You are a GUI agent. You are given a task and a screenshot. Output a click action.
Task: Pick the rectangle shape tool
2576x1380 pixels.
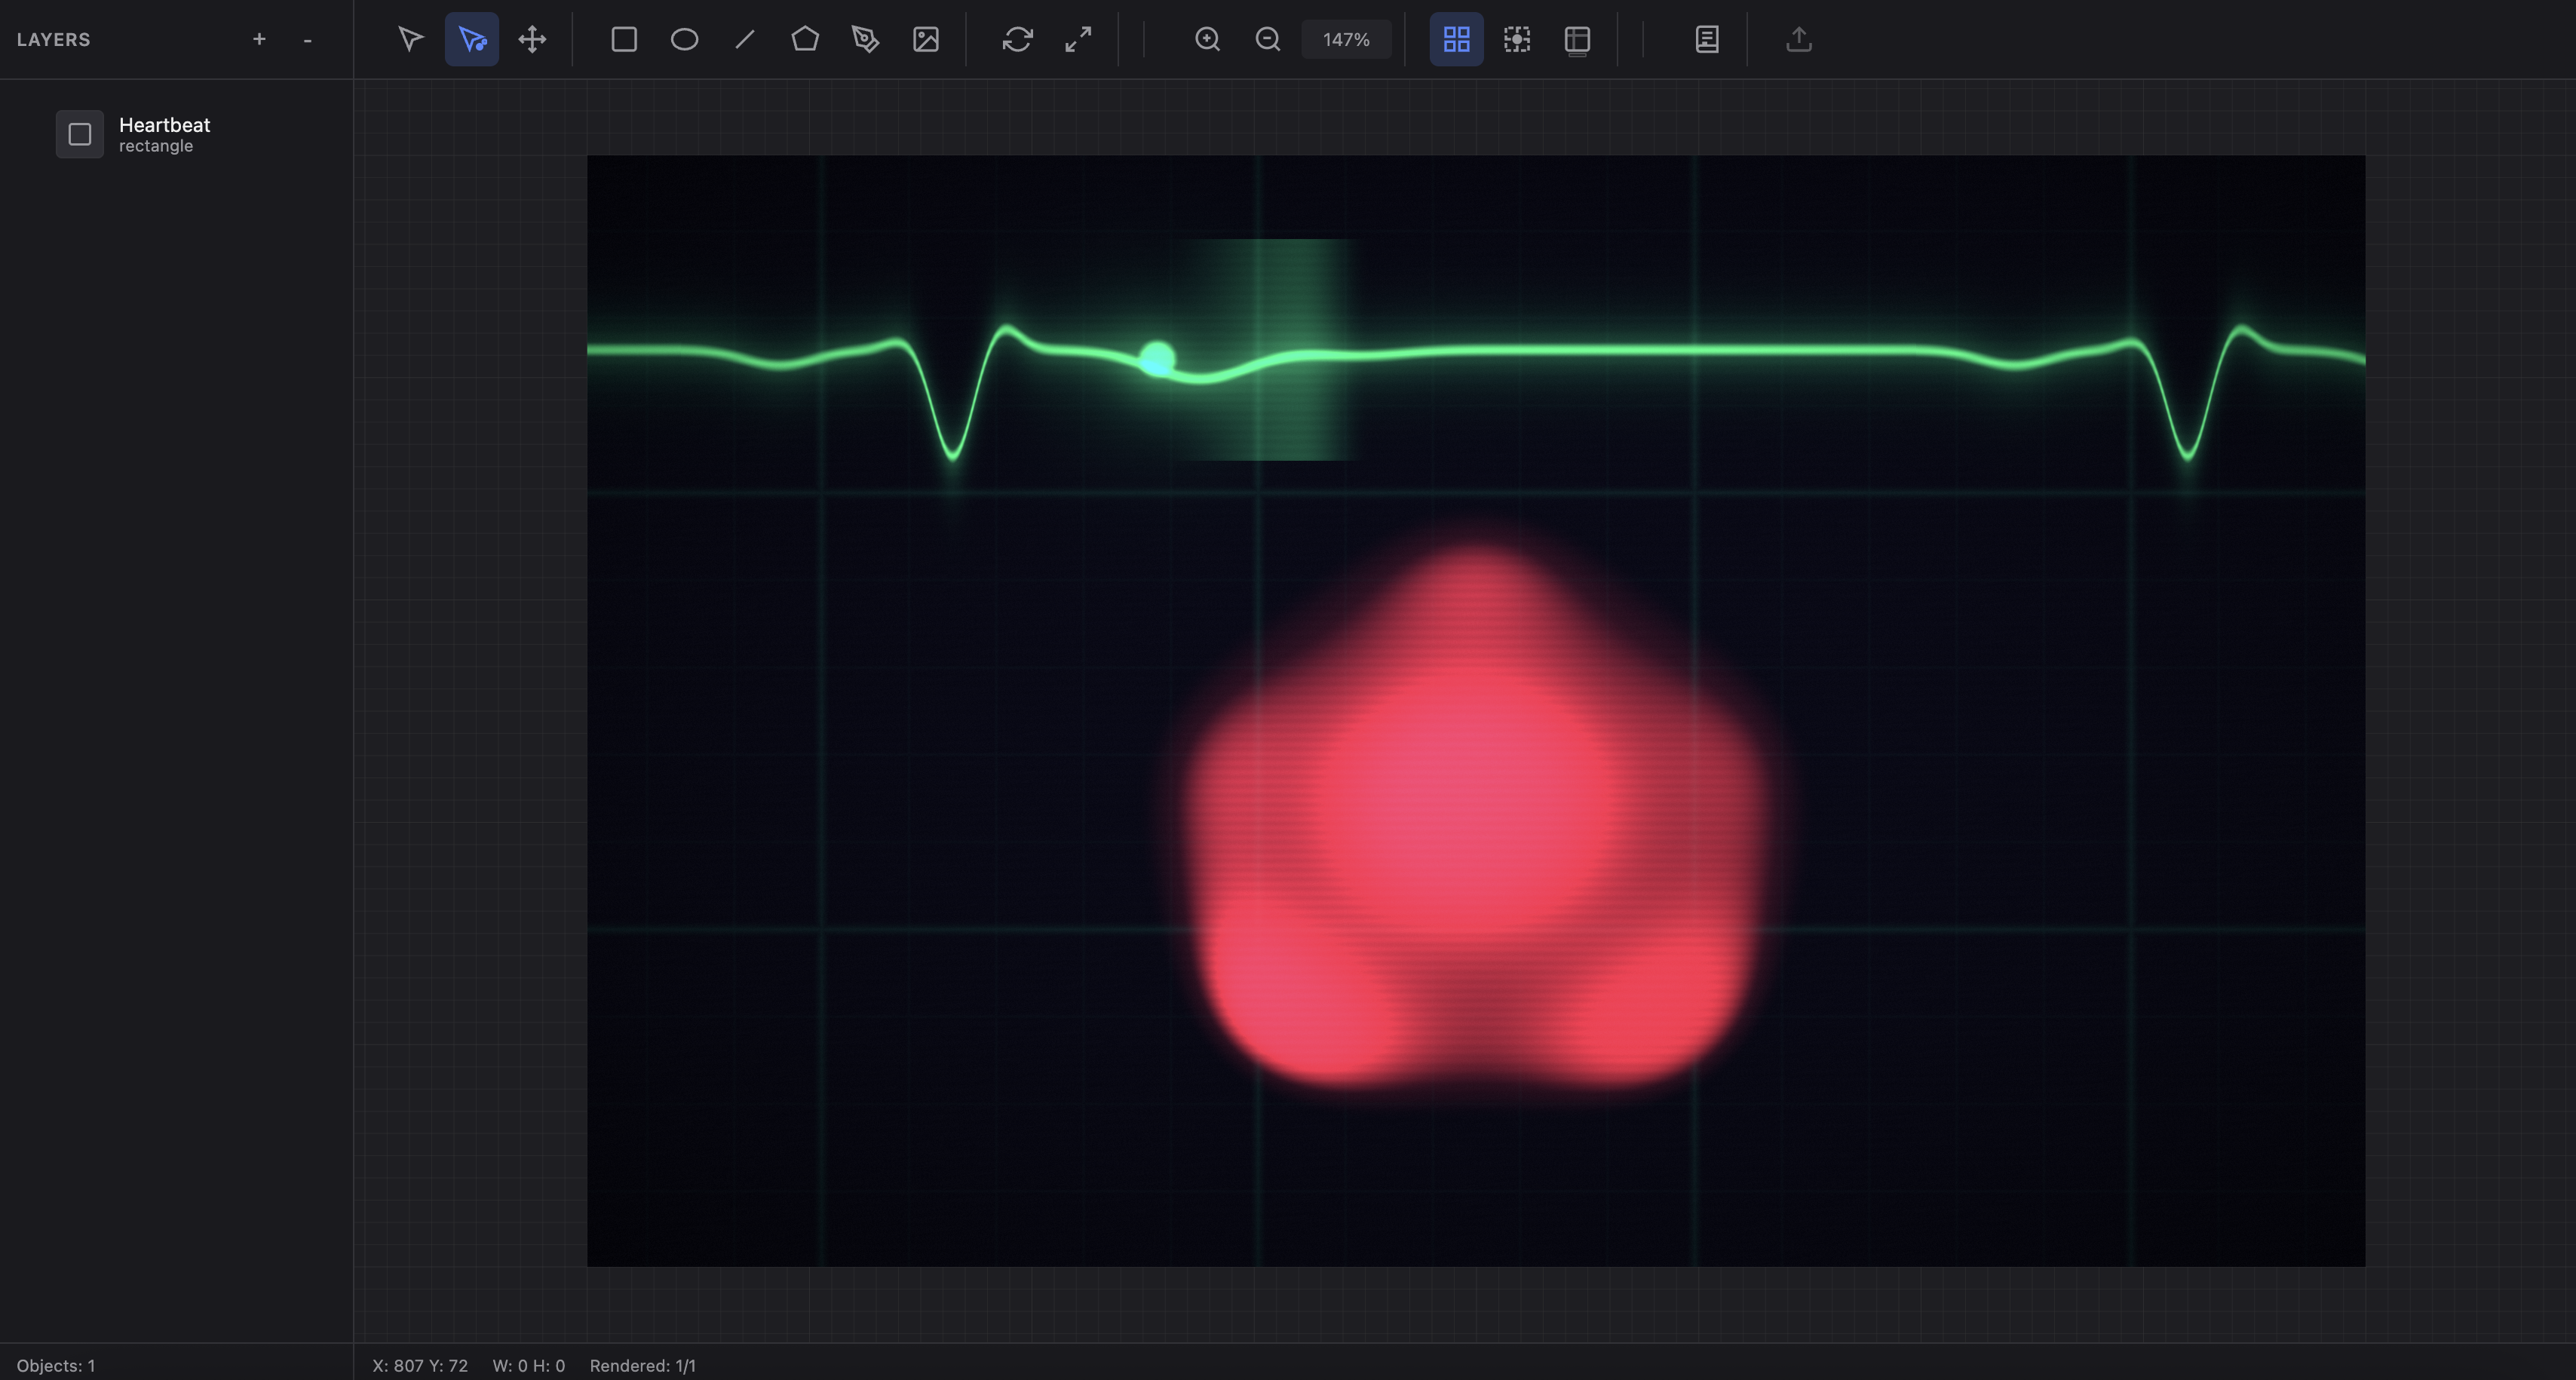624,39
